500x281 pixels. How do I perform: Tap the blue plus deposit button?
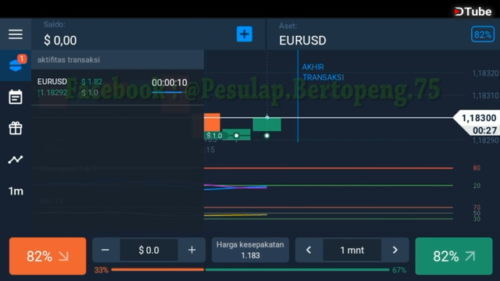coord(245,34)
